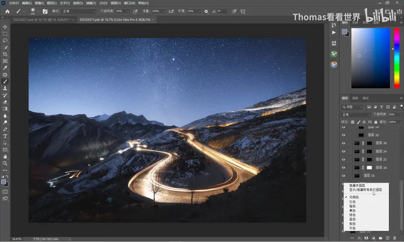Image resolution: width=404 pixels, height=242 pixels.
Task: Select the Move tool
Action: [x=5, y=27]
